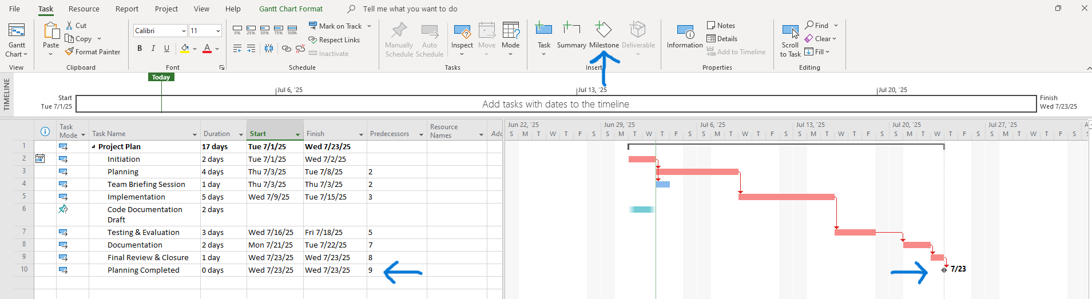
Task: Outdent the selected task
Action: (x=237, y=49)
